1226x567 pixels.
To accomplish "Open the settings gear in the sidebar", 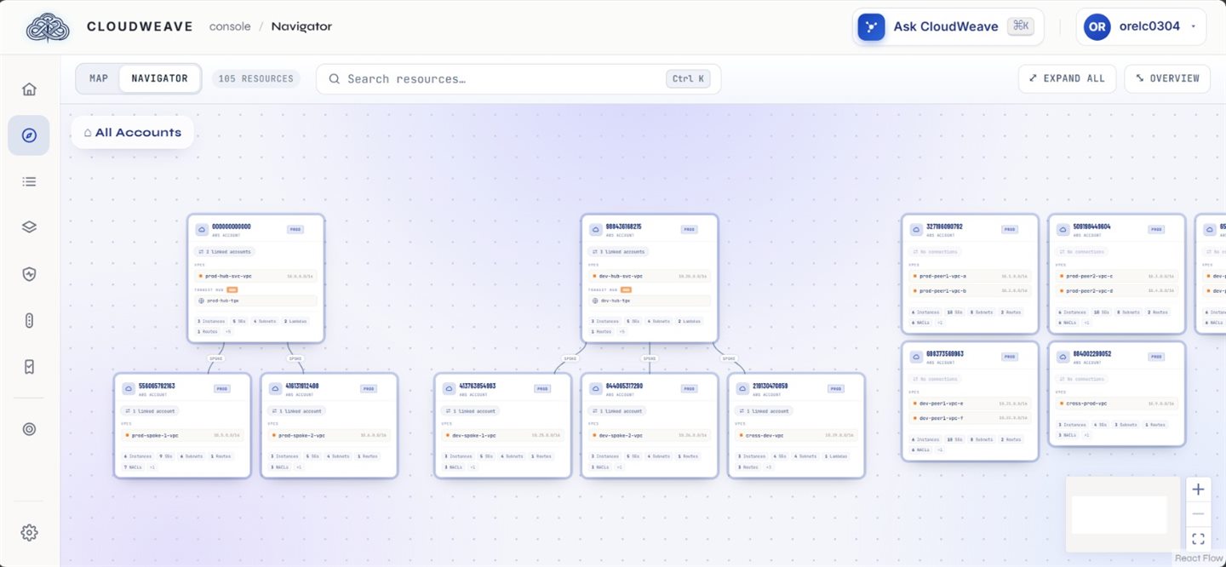I will tap(29, 533).
